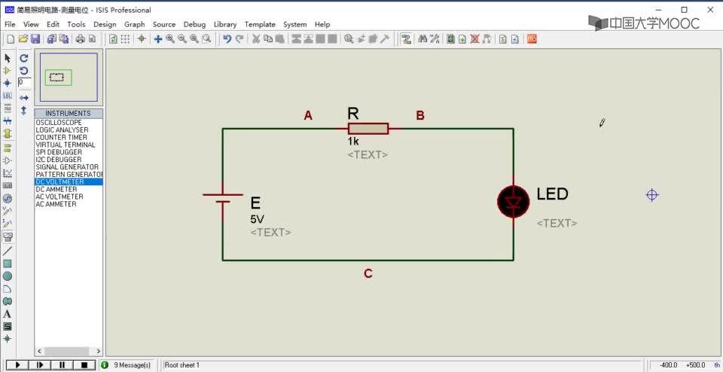The width and height of the screenshot is (723, 372).
Task: Zoom in on the schematic
Action: tap(170, 39)
